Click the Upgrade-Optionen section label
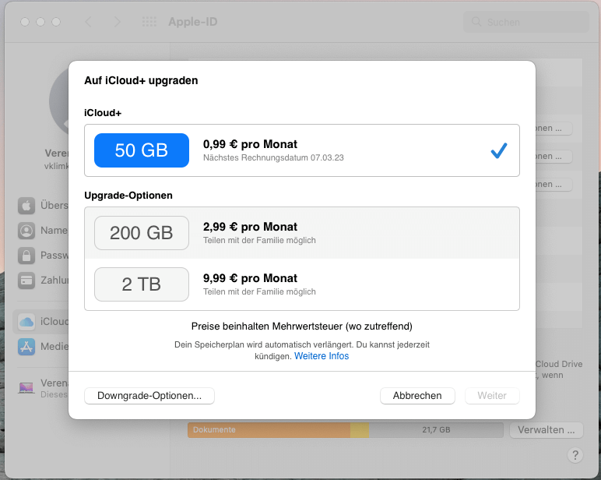601x480 pixels. point(128,196)
